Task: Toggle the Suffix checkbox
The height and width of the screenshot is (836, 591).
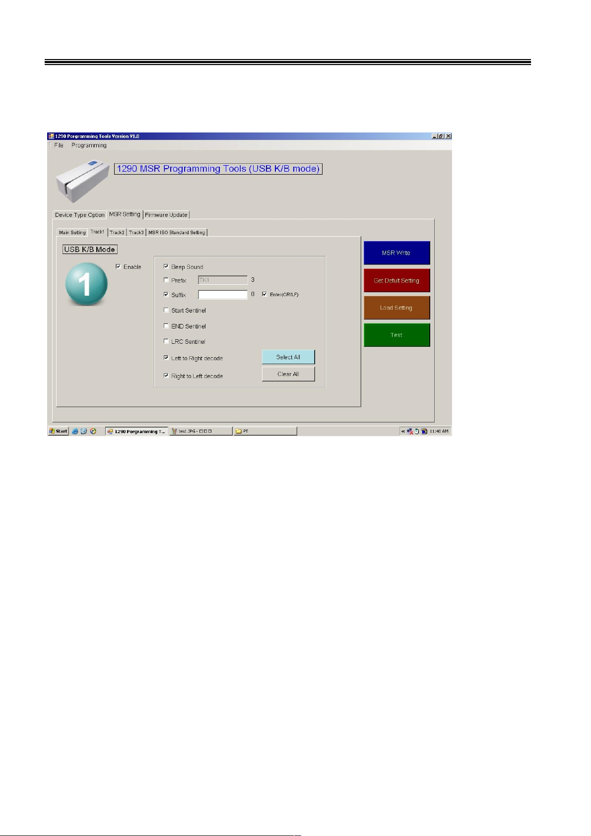Action: click(x=166, y=294)
